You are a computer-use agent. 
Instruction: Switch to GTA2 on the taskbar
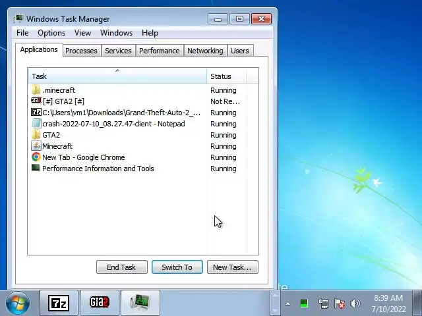(100, 303)
